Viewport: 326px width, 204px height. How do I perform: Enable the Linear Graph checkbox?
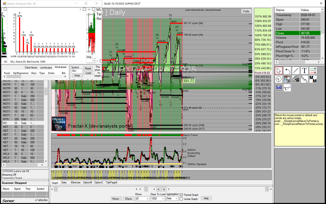(181, 199)
